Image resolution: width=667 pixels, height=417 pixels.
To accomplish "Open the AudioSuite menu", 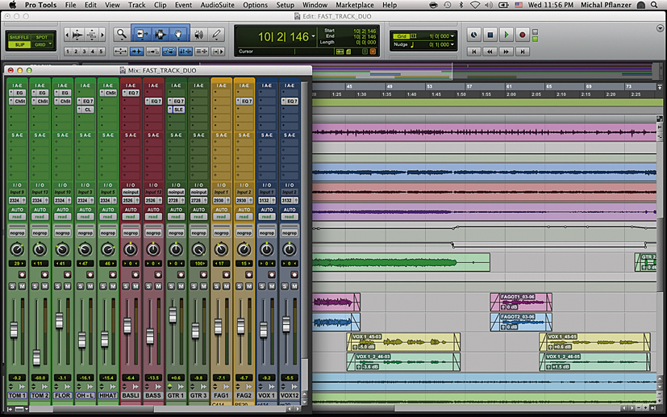I will [x=218, y=5].
